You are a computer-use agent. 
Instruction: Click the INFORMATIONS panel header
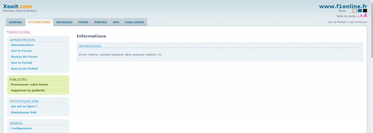tap(90, 46)
